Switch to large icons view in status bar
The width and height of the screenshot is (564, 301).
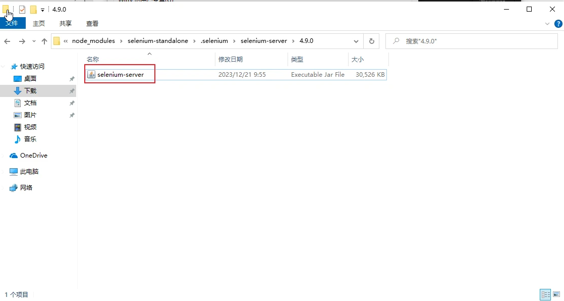556,294
